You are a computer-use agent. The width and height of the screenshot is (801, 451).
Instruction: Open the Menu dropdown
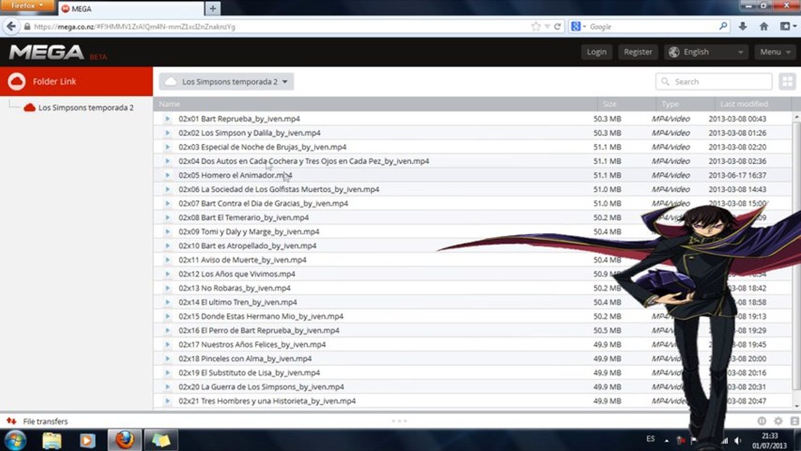coord(775,52)
